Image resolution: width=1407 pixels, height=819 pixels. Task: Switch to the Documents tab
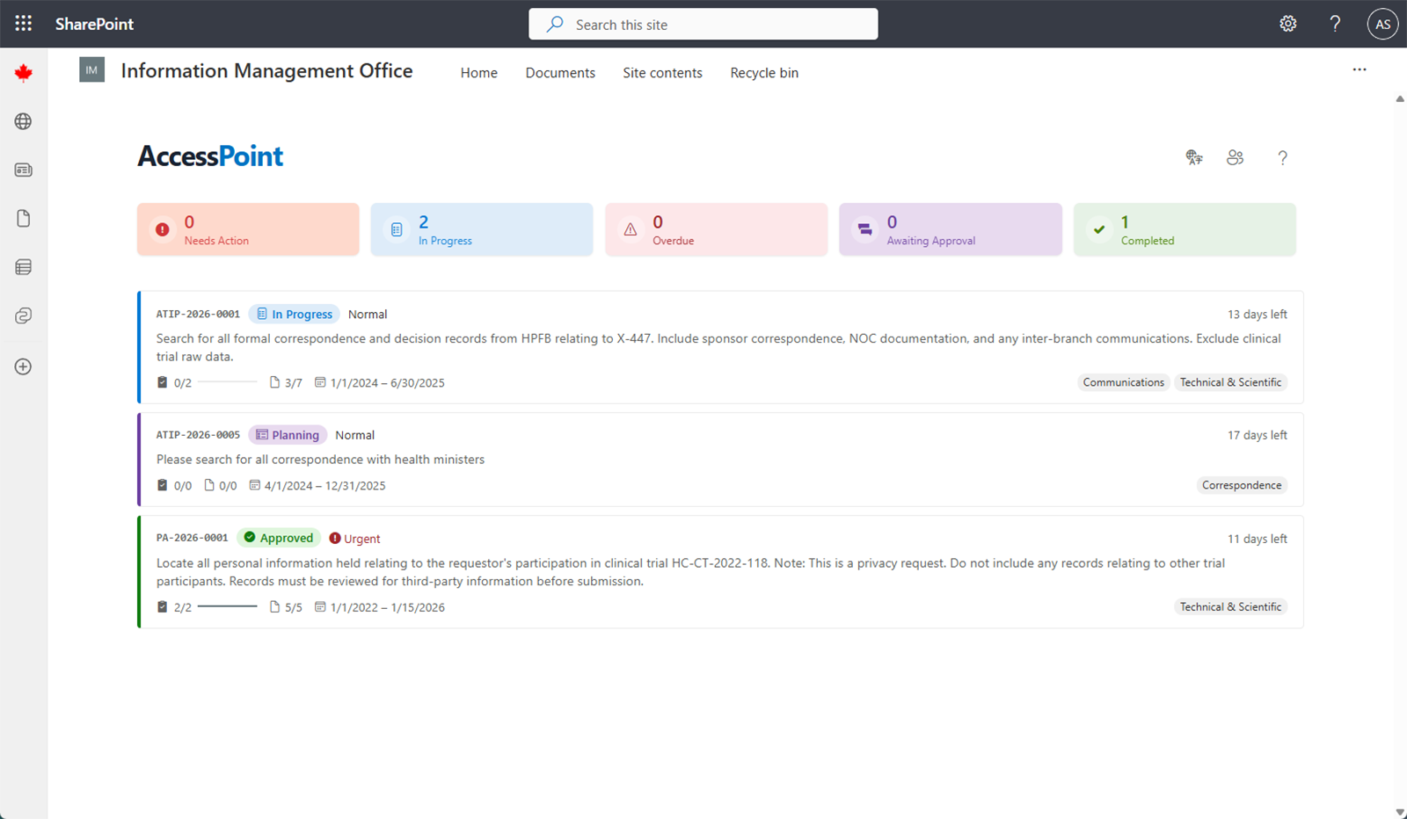point(560,72)
